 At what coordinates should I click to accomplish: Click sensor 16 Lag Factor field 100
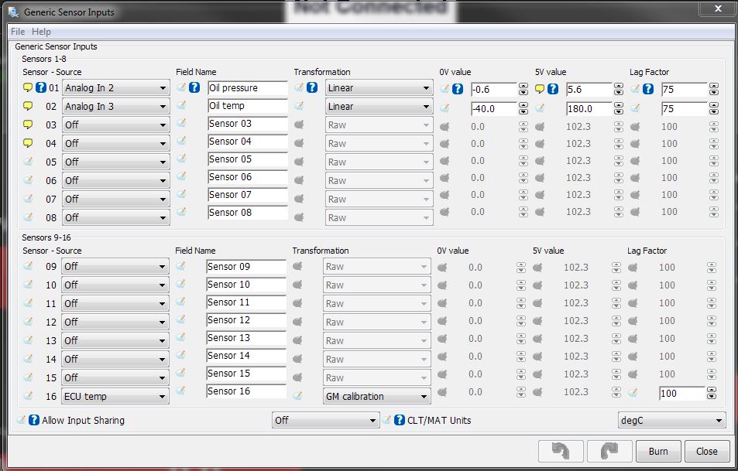(682, 394)
